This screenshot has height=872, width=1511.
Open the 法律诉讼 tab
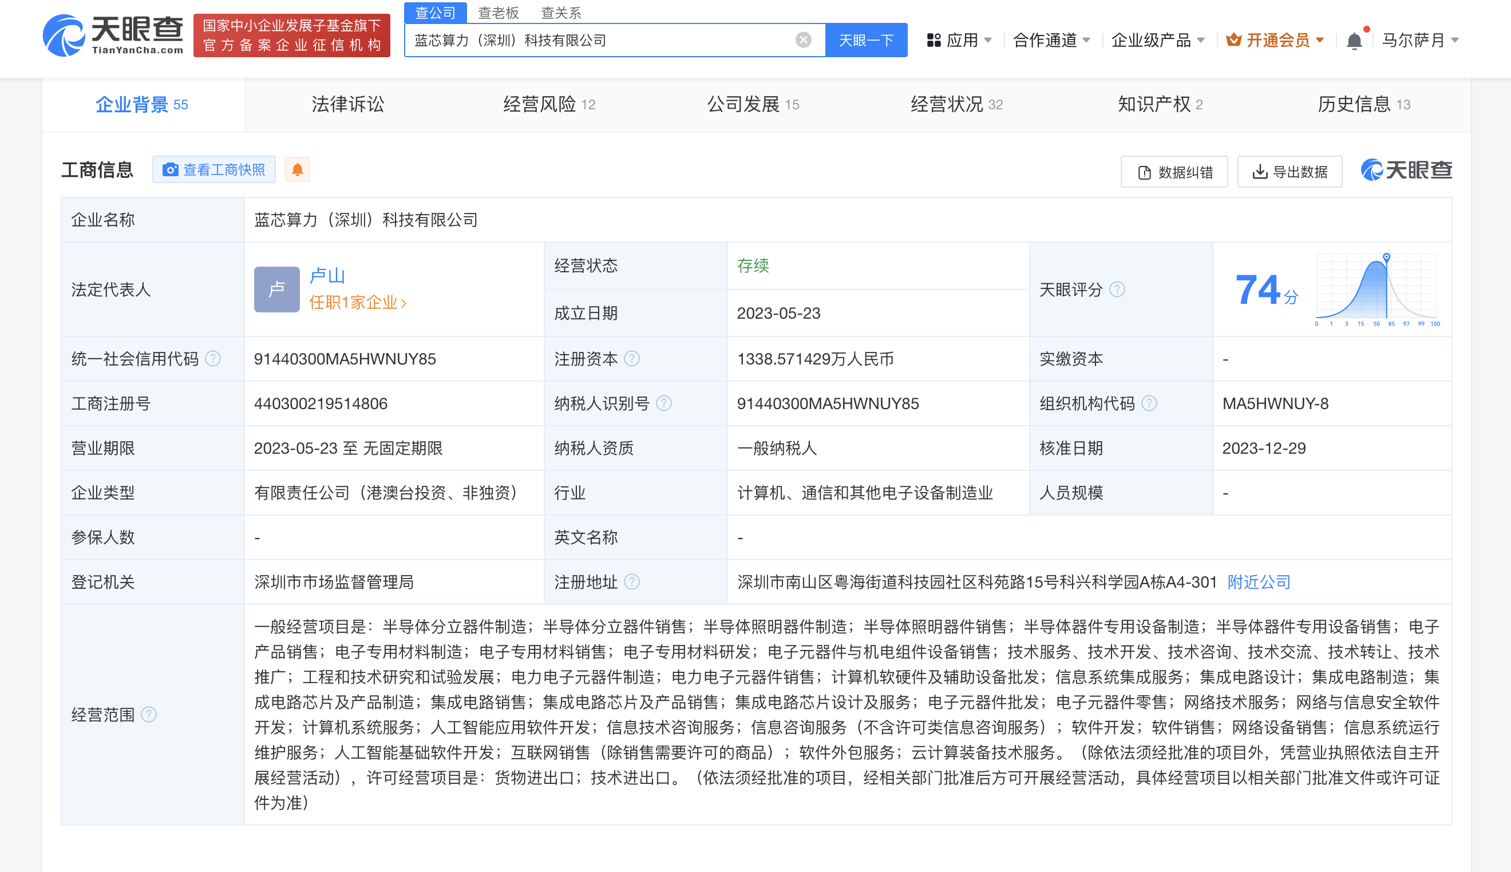pyautogui.click(x=347, y=104)
